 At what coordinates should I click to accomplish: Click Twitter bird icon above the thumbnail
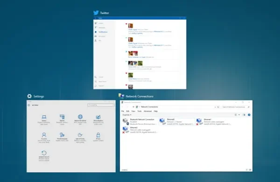tap(96, 13)
